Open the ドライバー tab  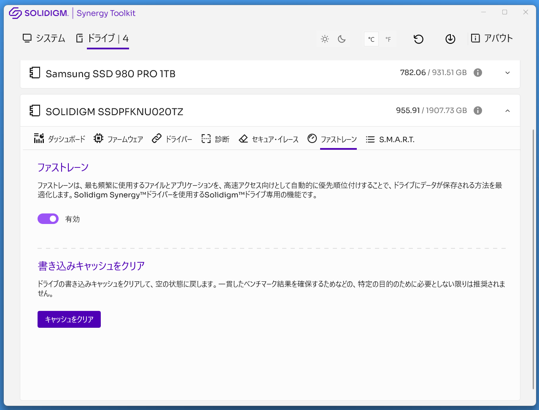point(172,139)
